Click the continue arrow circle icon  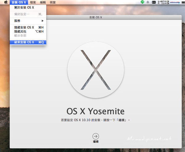[x=96, y=136]
